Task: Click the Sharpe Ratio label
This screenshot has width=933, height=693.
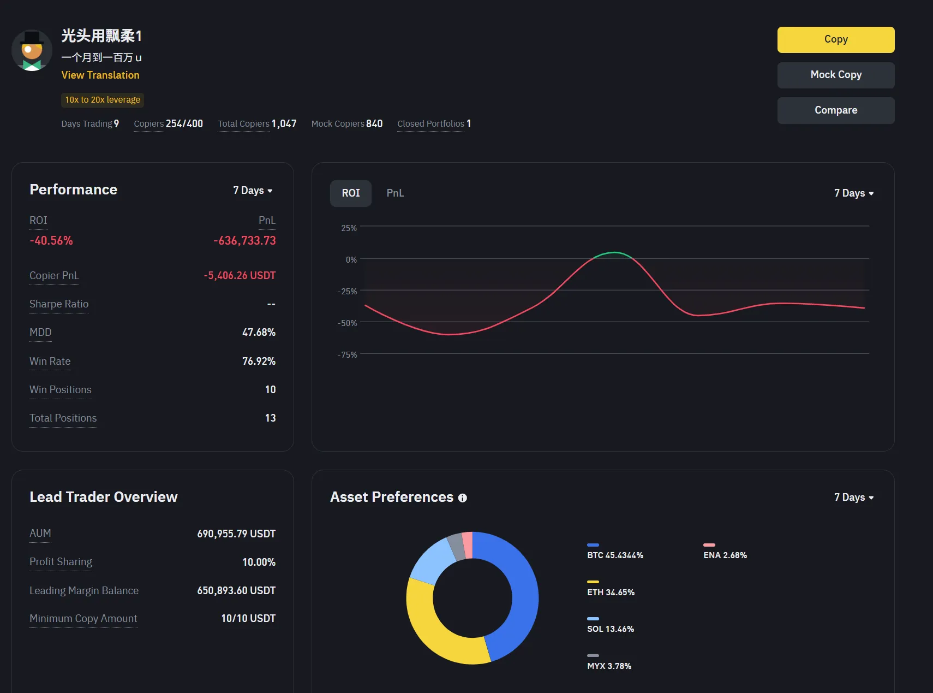Action: (59, 304)
